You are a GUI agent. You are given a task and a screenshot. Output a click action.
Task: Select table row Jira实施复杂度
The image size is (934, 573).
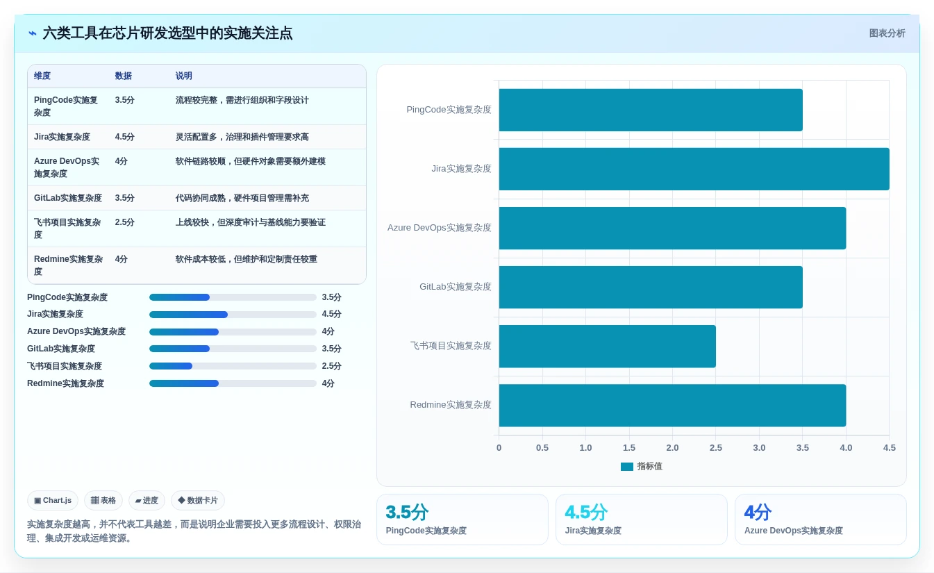coord(197,137)
